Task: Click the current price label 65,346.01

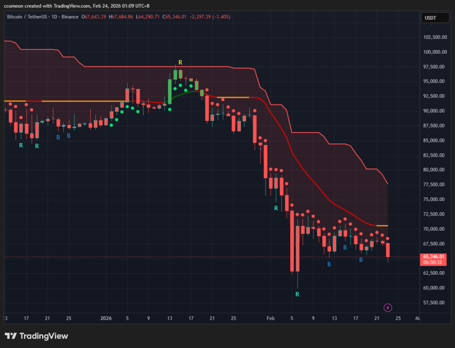Action: click(x=434, y=257)
